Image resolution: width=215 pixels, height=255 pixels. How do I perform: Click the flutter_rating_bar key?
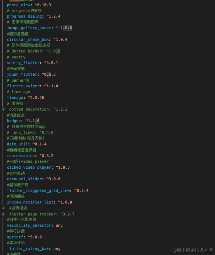[x=28, y=249]
